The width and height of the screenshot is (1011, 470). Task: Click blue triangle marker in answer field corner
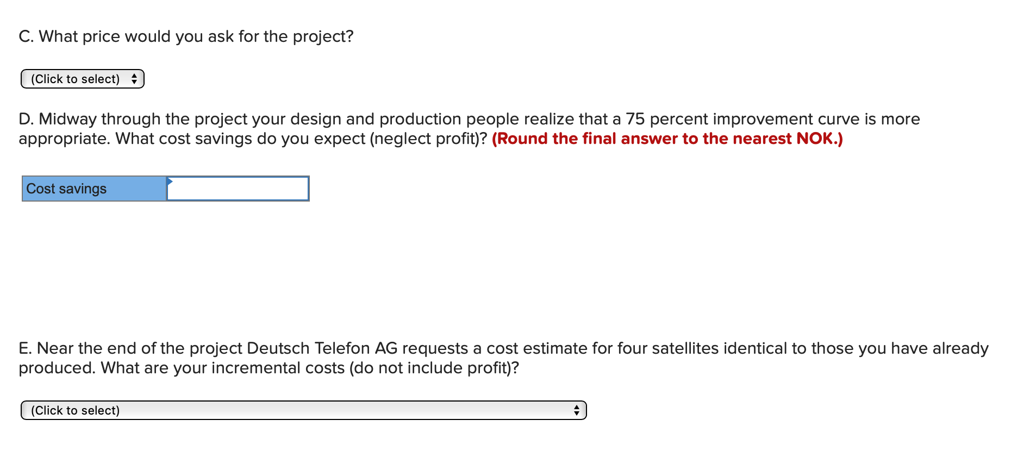click(x=170, y=181)
